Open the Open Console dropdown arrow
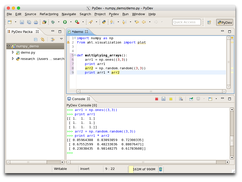The image size is (242, 182). [x=216, y=99]
